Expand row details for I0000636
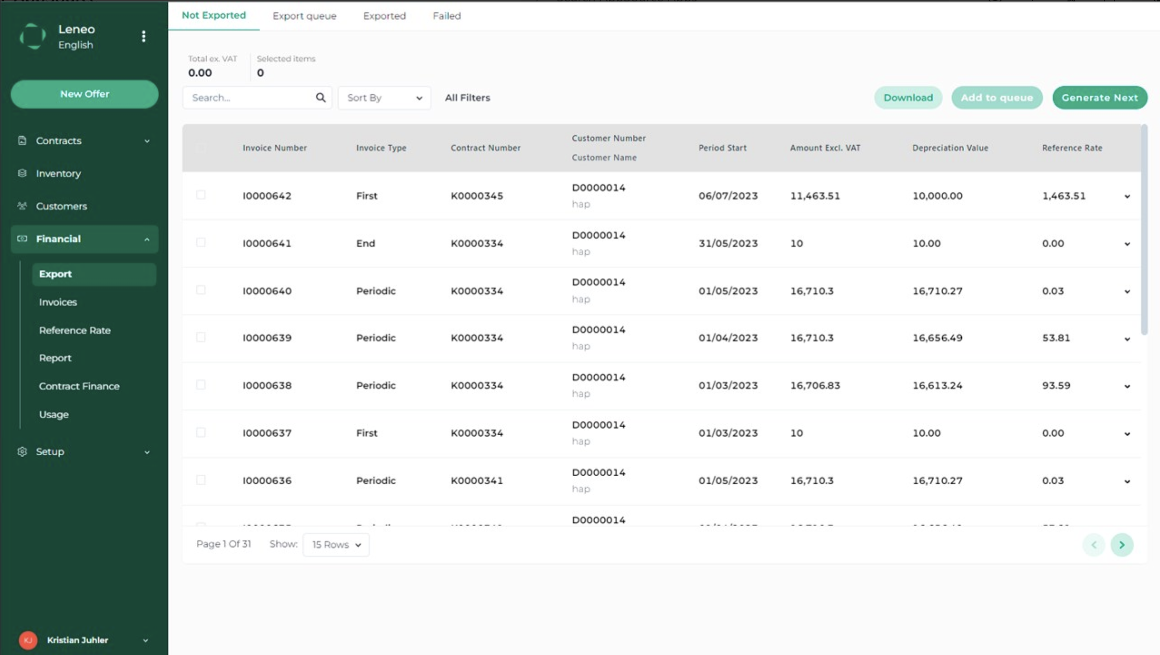1160x655 pixels. 1127,481
